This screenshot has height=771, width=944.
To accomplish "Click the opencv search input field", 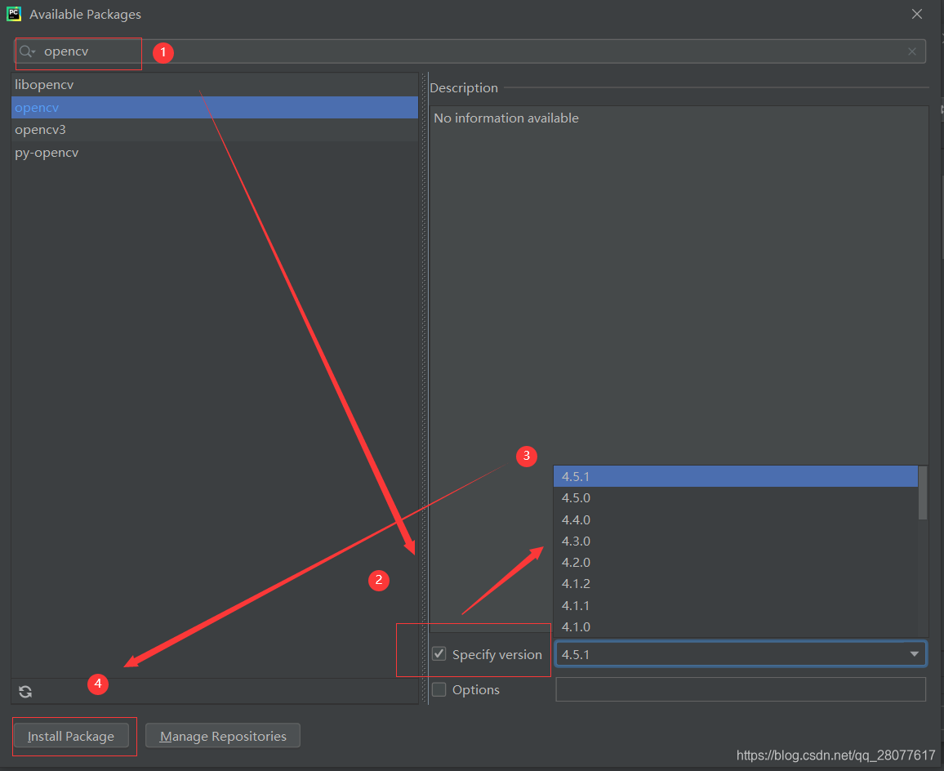I will pyautogui.click(x=470, y=51).
